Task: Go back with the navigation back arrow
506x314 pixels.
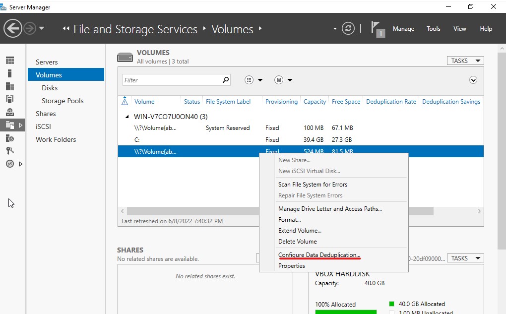Action: 12,28
